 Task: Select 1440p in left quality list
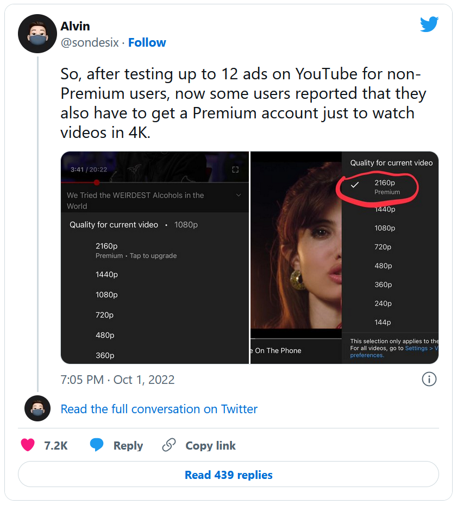(x=107, y=274)
